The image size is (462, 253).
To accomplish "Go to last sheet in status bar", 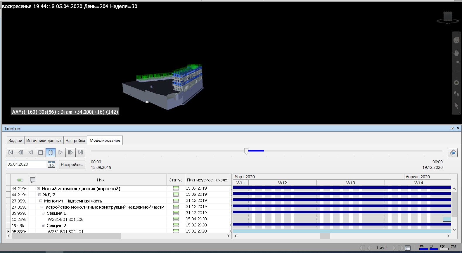I will (401, 248).
